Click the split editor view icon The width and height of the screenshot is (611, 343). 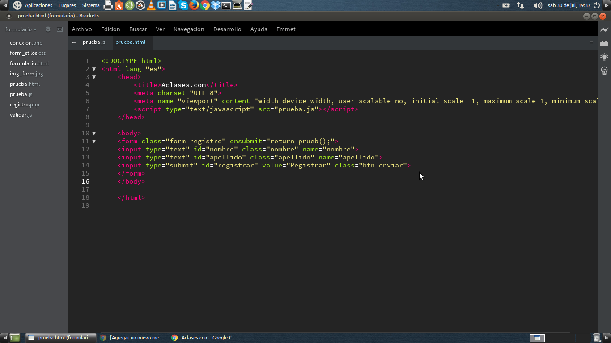[59, 29]
